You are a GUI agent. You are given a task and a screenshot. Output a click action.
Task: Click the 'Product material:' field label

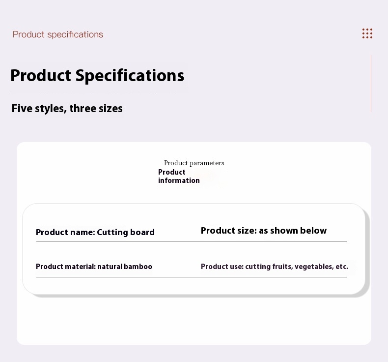[x=65, y=267]
